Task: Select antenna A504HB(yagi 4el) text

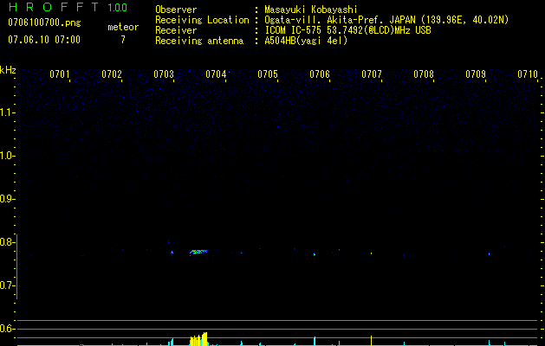Action: coord(306,41)
